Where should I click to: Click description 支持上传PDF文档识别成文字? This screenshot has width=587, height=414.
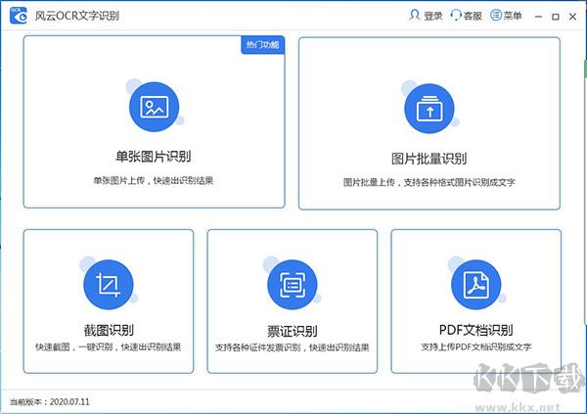click(x=475, y=346)
